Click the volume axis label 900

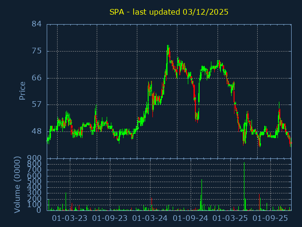coord(34,158)
